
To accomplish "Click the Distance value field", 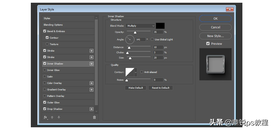I will click(158, 47).
